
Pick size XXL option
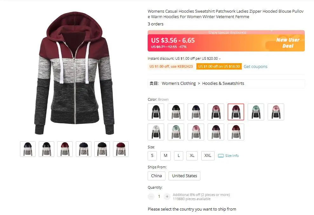click(208, 156)
